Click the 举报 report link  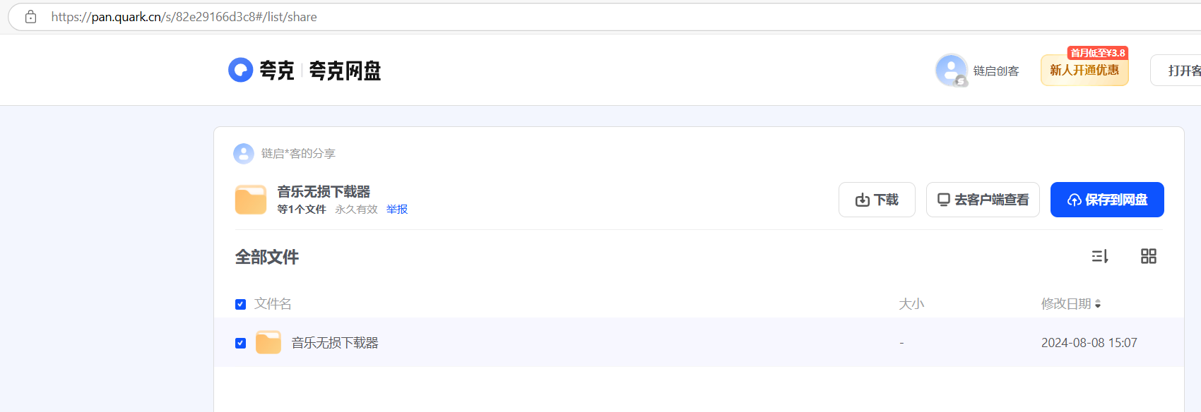pyautogui.click(x=397, y=210)
